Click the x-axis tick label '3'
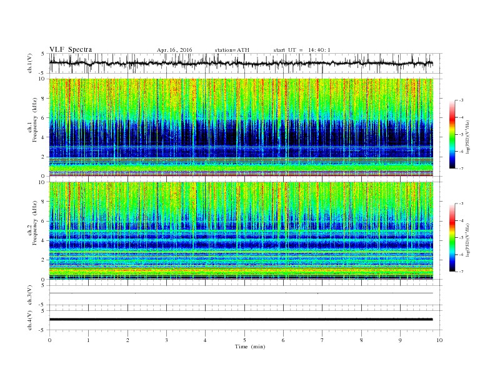The height and width of the screenshot is (382, 495). pyautogui.click(x=167, y=340)
